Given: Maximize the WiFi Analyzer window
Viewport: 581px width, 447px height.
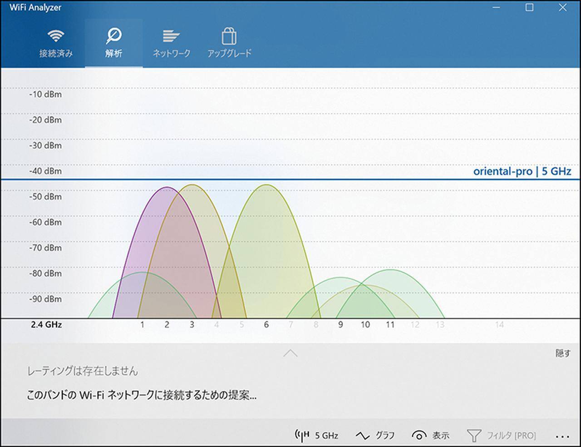Looking at the screenshot, I should click(529, 8).
